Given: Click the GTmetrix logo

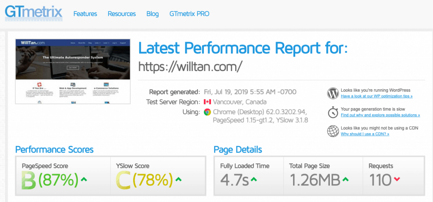Looking at the screenshot, I should pyautogui.click(x=34, y=13).
